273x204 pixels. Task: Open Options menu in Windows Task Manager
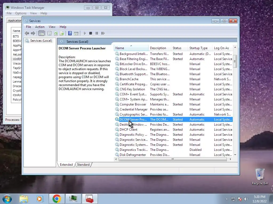pos(21,13)
